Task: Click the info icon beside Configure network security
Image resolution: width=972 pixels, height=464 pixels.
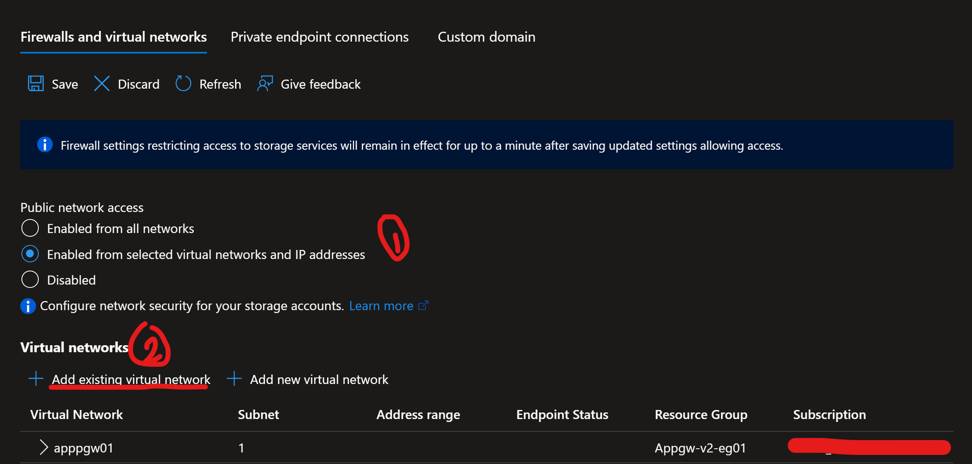Action: point(28,306)
